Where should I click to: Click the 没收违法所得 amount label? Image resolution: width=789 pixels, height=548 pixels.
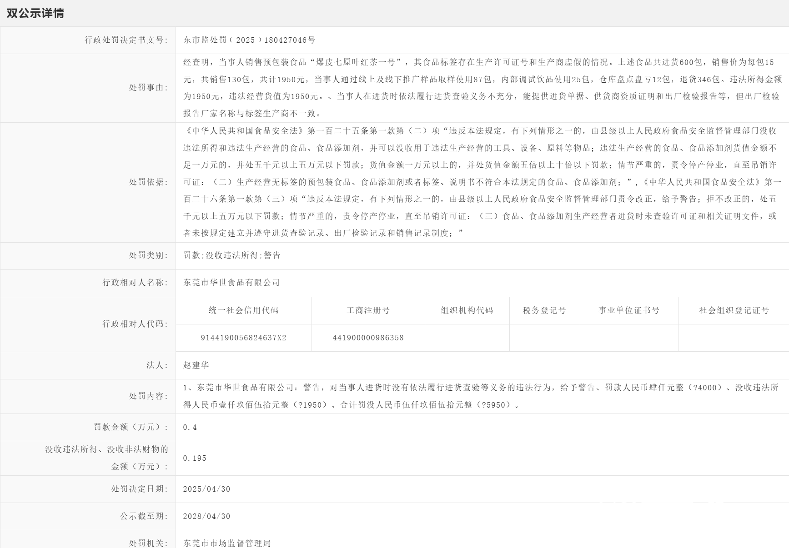coord(106,458)
